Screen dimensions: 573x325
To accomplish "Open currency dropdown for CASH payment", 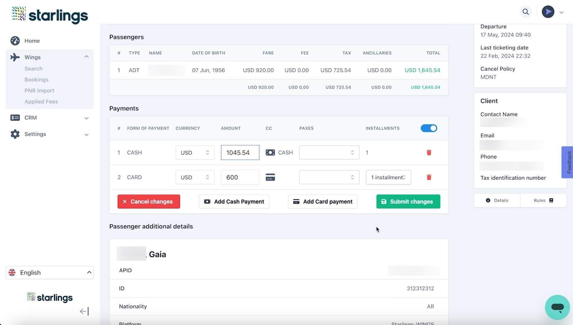I will 195,152.
